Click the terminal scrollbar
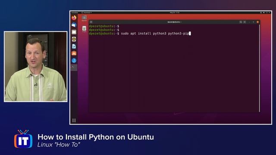Viewport: 276px width, 155px height. pos(259,68)
